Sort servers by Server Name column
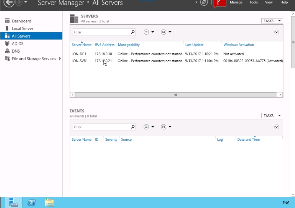Viewport: 295px width, 208px height. (x=82, y=45)
